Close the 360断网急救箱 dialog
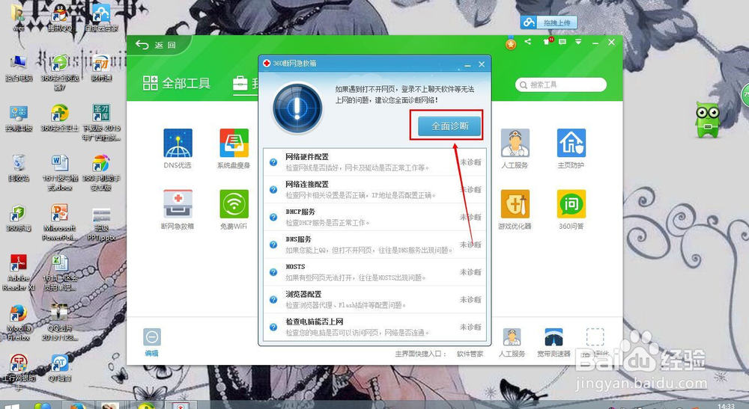The height and width of the screenshot is (409, 749). [x=482, y=64]
